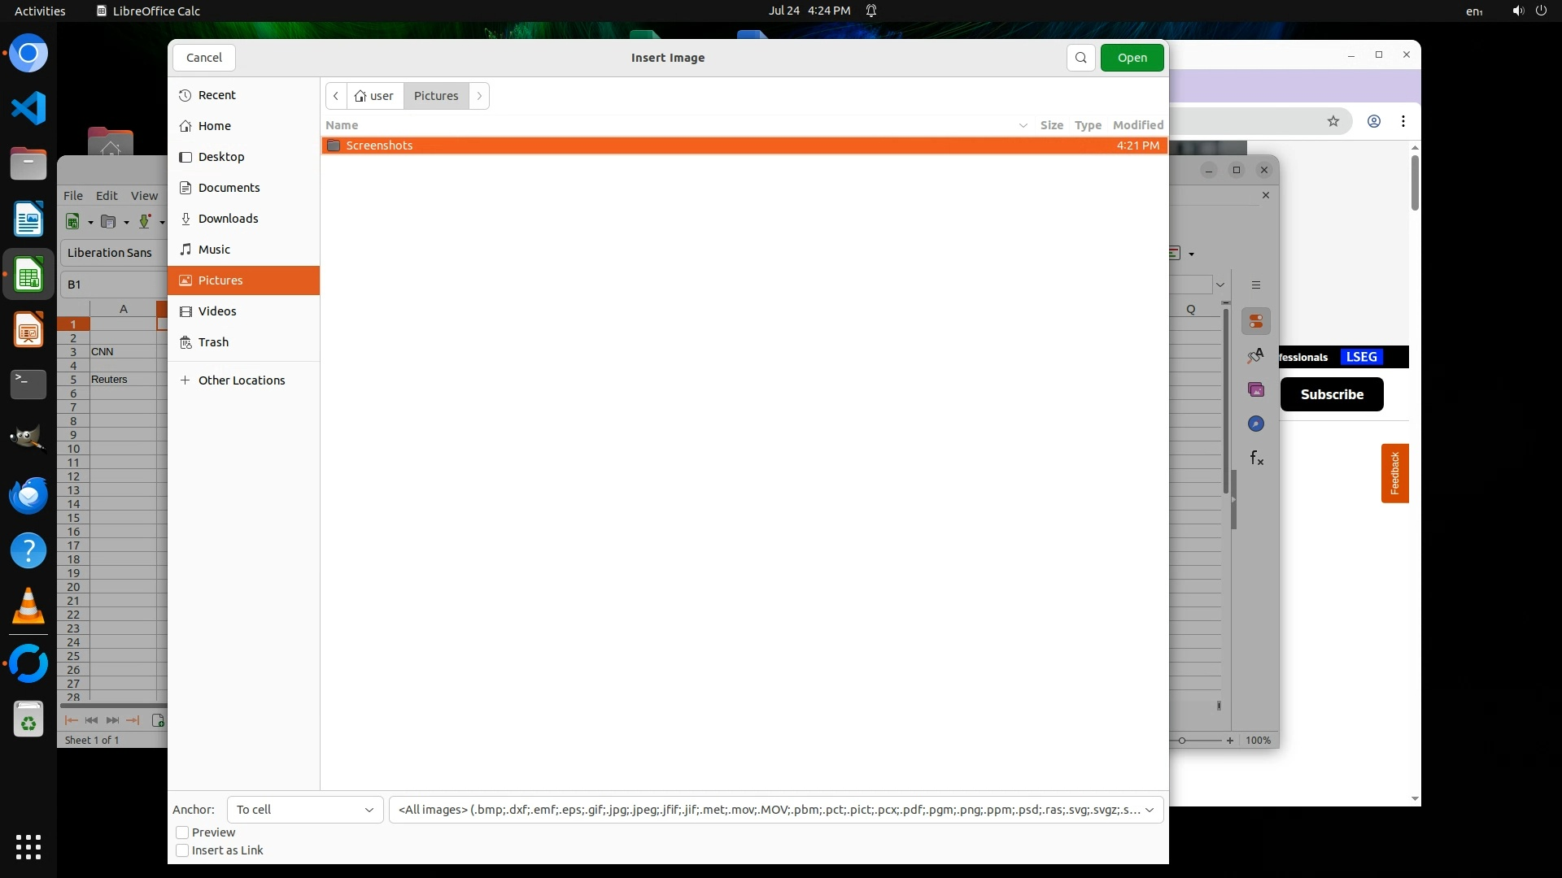Open the Styles panel icon in the sidebar
This screenshot has height=878, width=1562.
tap(1256, 356)
